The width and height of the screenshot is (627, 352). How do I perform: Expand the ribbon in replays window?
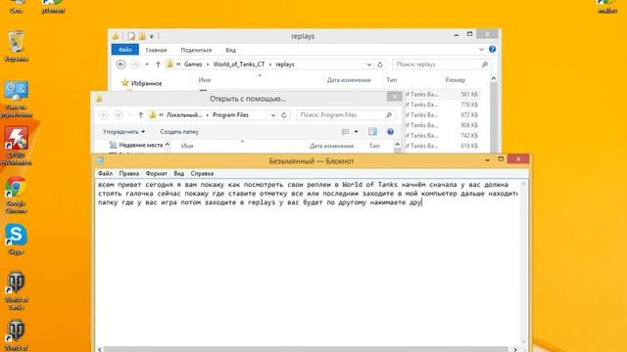click(481, 50)
